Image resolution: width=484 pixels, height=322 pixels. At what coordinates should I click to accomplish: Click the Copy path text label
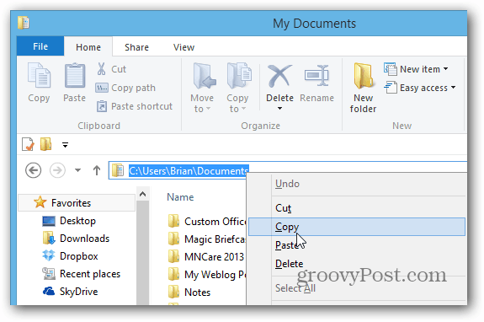[133, 88]
